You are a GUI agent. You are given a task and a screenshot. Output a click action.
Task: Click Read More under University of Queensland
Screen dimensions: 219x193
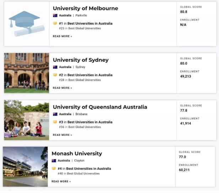[62, 135]
